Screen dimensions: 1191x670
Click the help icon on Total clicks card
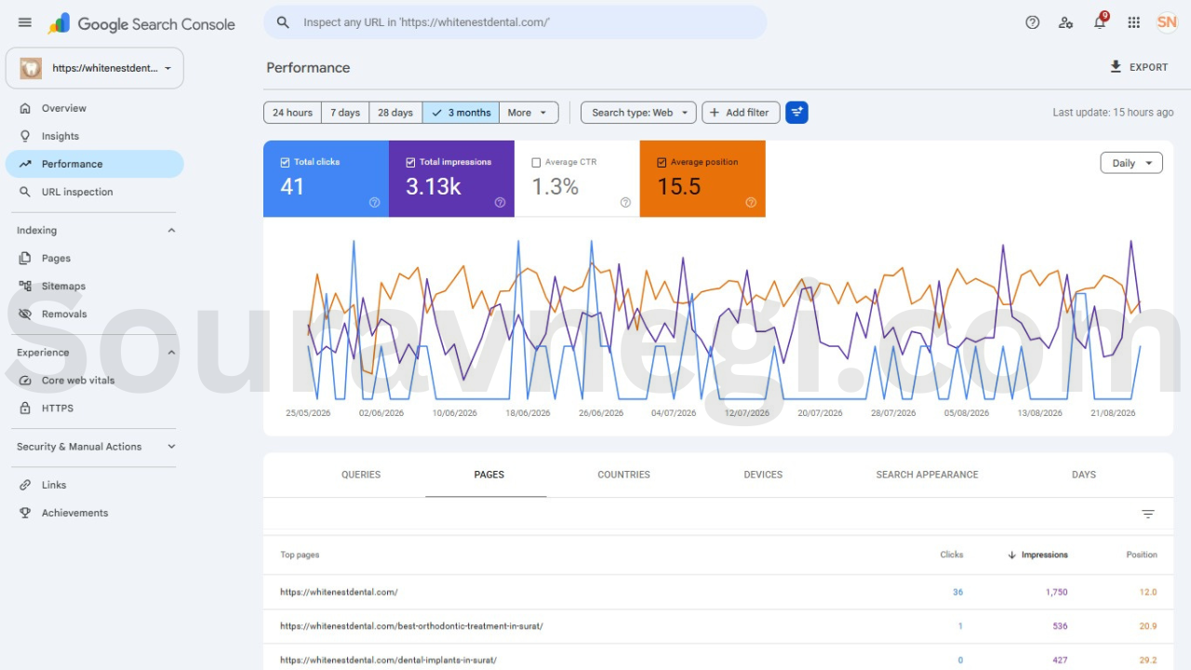tap(375, 202)
